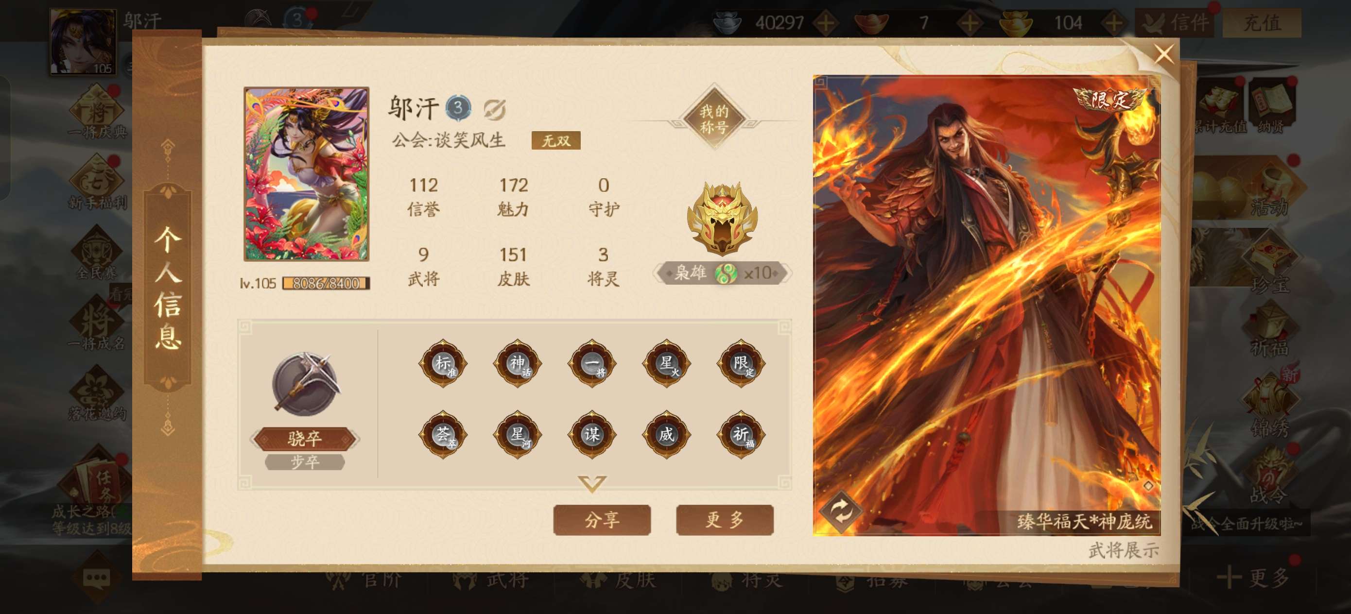Click the 分享 share button
This screenshot has height=614, width=1351.
click(602, 520)
